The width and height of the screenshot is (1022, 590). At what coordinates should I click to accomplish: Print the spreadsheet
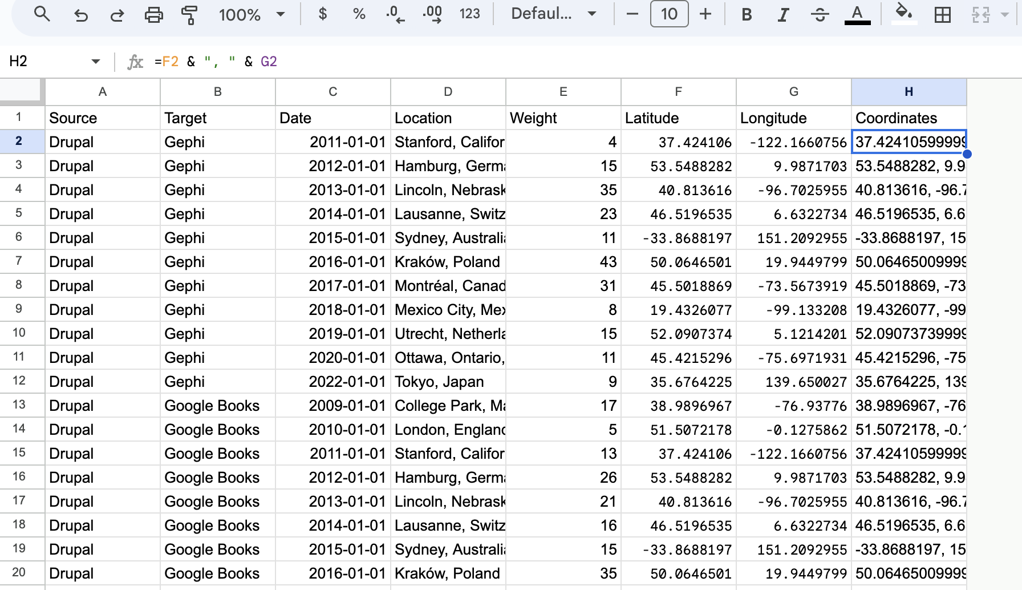coord(153,14)
